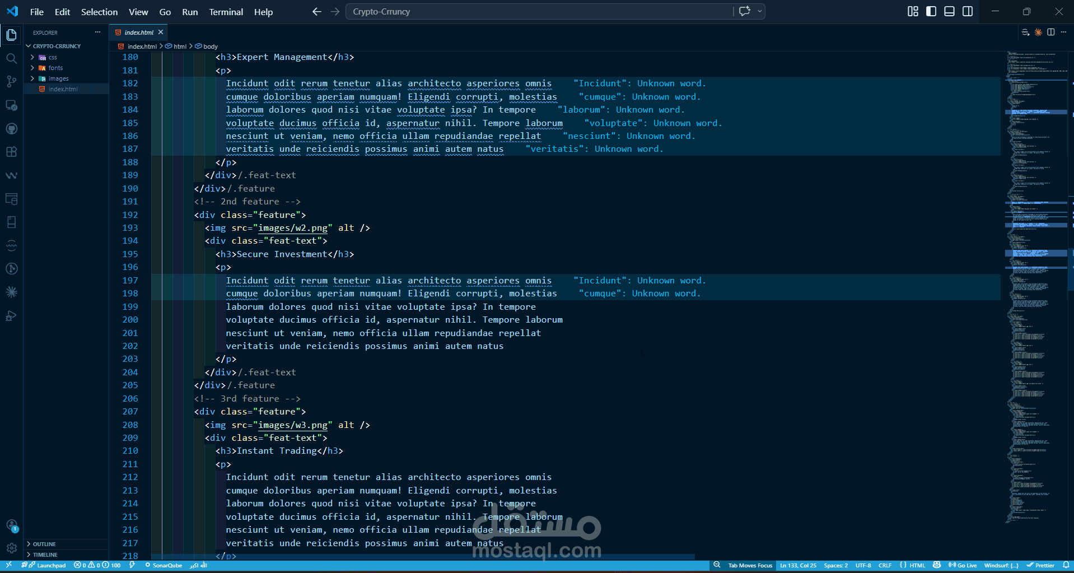The image size is (1074, 573).
Task: Open the Run menu
Action: pyautogui.click(x=190, y=12)
